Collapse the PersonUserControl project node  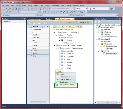tap(96, 27)
